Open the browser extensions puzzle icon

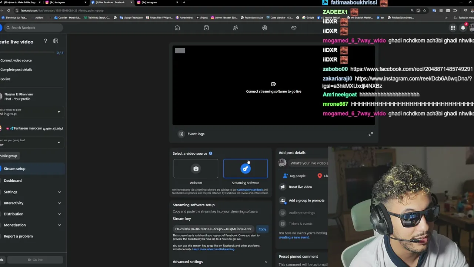(x=455, y=11)
